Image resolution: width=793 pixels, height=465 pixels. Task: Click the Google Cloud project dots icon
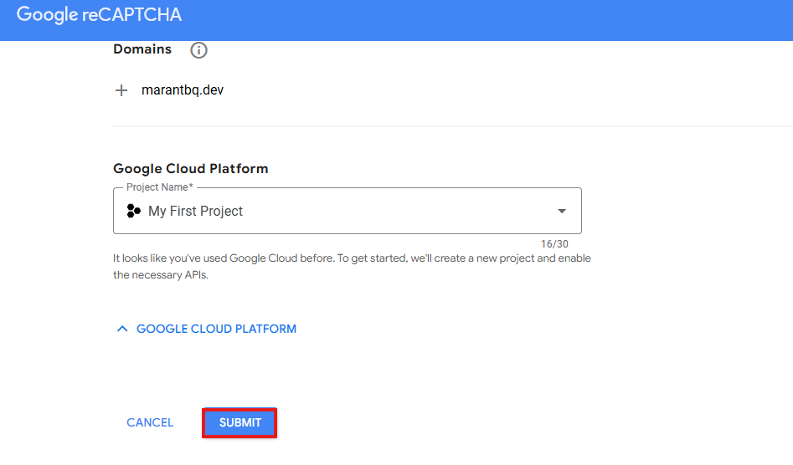coord(133,211)
